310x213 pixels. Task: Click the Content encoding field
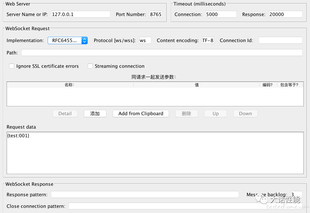click(x=208, y=40)
